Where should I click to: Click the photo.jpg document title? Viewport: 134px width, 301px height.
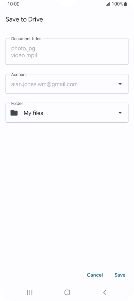23,48
